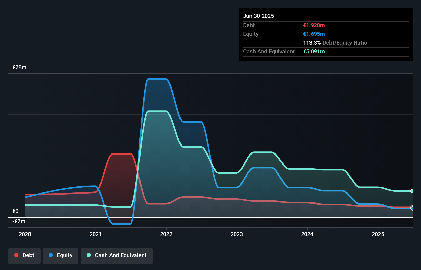
Task: Click the blue Equity legend dot
Action: pyautogui.click(x=50, y=255)
